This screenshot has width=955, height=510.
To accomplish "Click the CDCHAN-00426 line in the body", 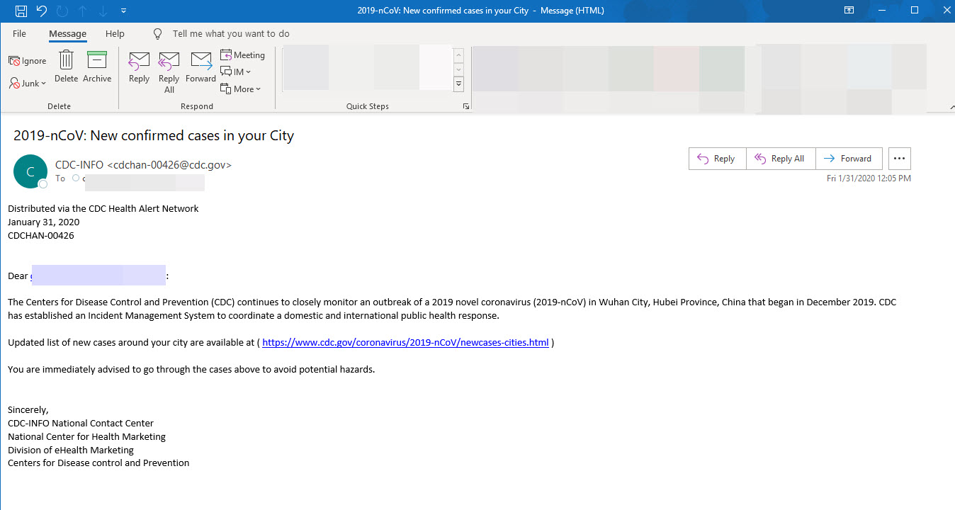I will point(41,236).
